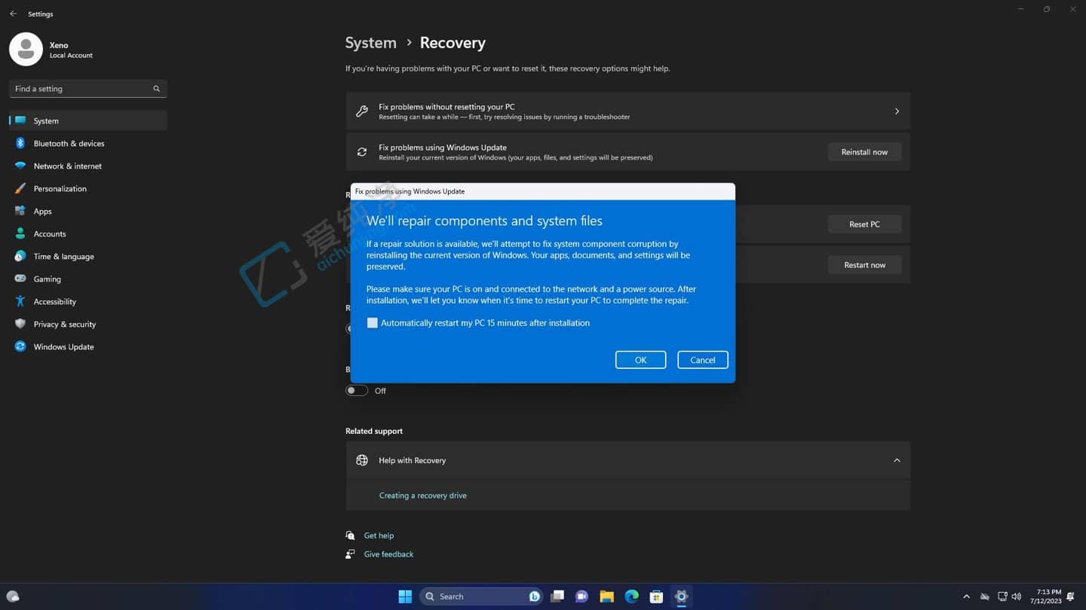Open Bluetooth & devices settings icon

[19, 143]
